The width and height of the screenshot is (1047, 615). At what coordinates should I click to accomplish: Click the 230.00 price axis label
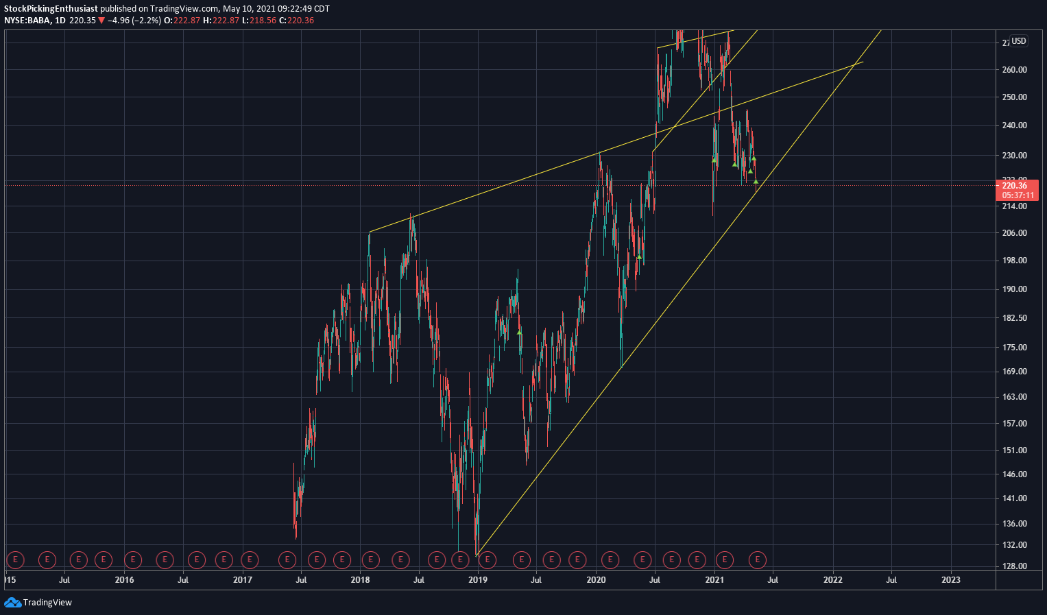(1015, 156)
